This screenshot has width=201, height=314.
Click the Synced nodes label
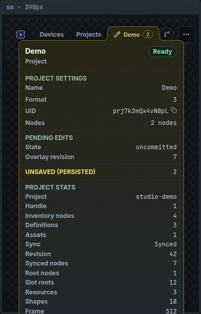(46, 263)
